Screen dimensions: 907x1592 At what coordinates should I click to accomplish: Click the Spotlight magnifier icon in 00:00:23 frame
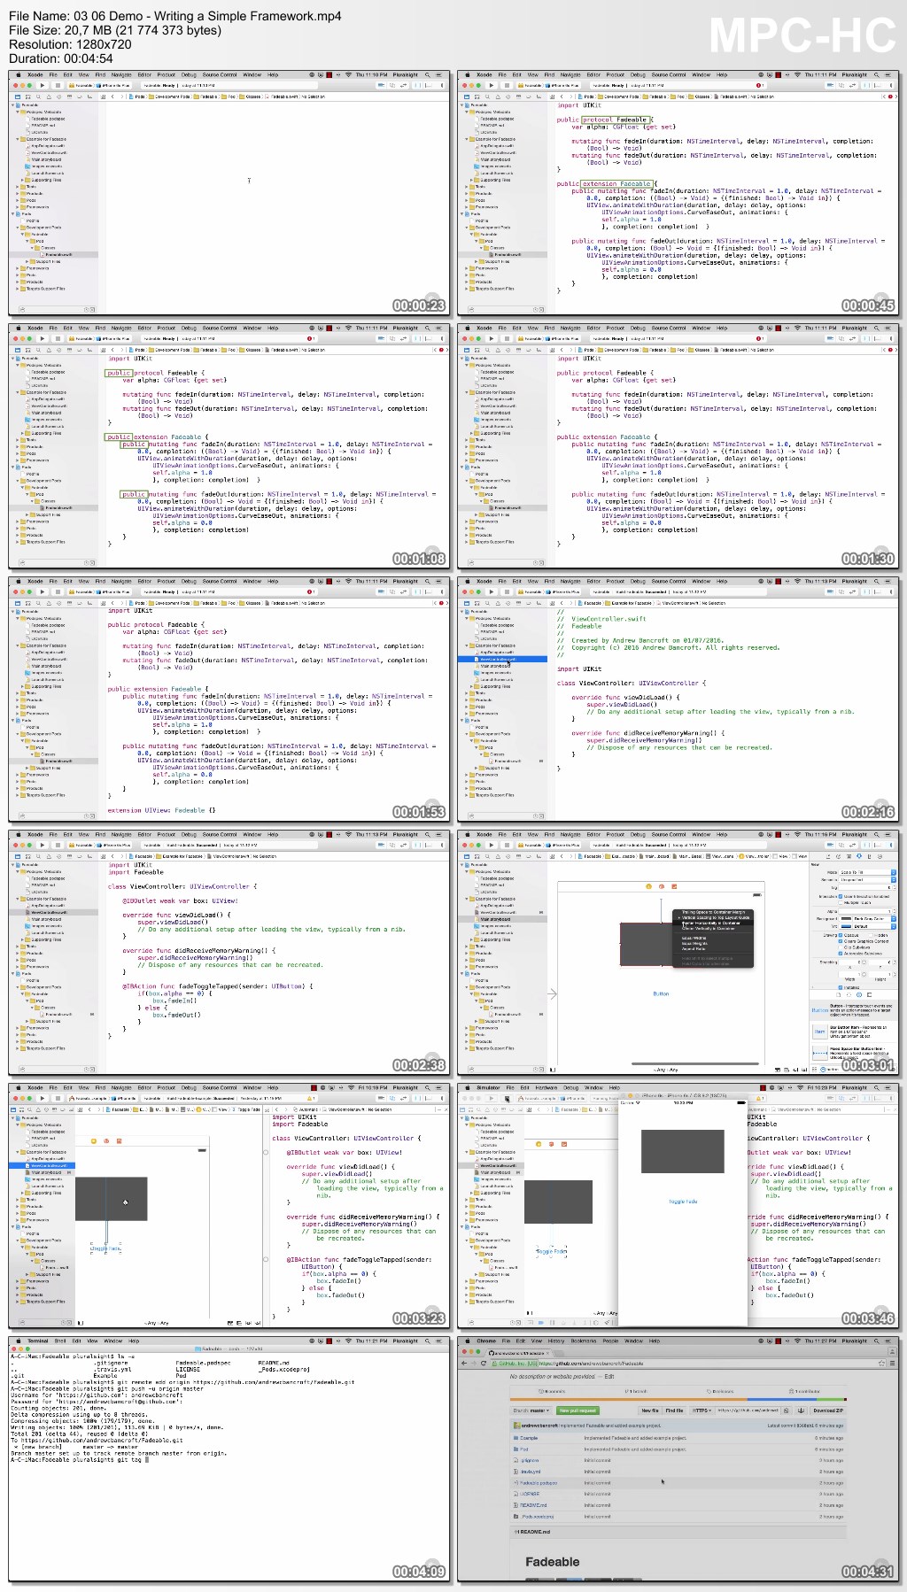click(427, 75)
